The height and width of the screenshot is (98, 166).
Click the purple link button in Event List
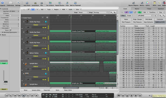pyautogui.click(x=127, y=12)
